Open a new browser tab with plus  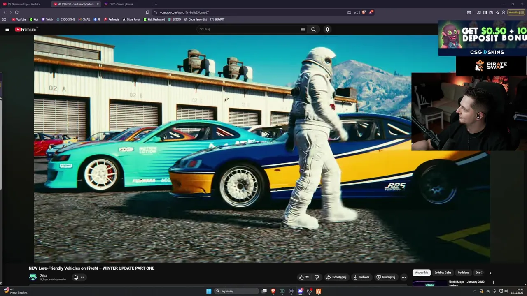[x=156, y=4]
